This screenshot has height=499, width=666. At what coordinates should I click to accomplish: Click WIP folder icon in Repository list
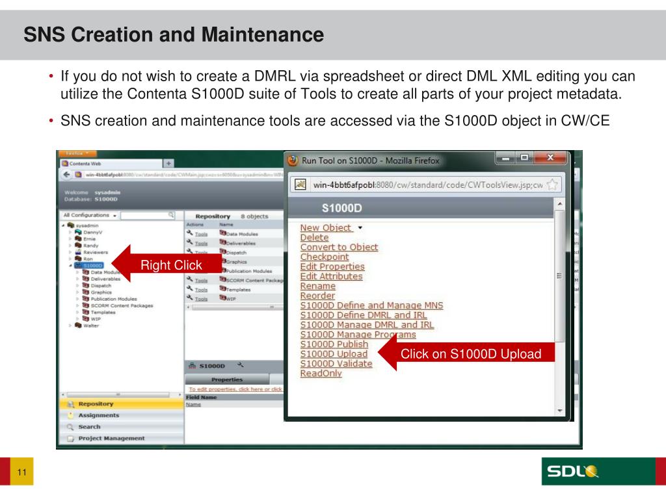point(222,298)
